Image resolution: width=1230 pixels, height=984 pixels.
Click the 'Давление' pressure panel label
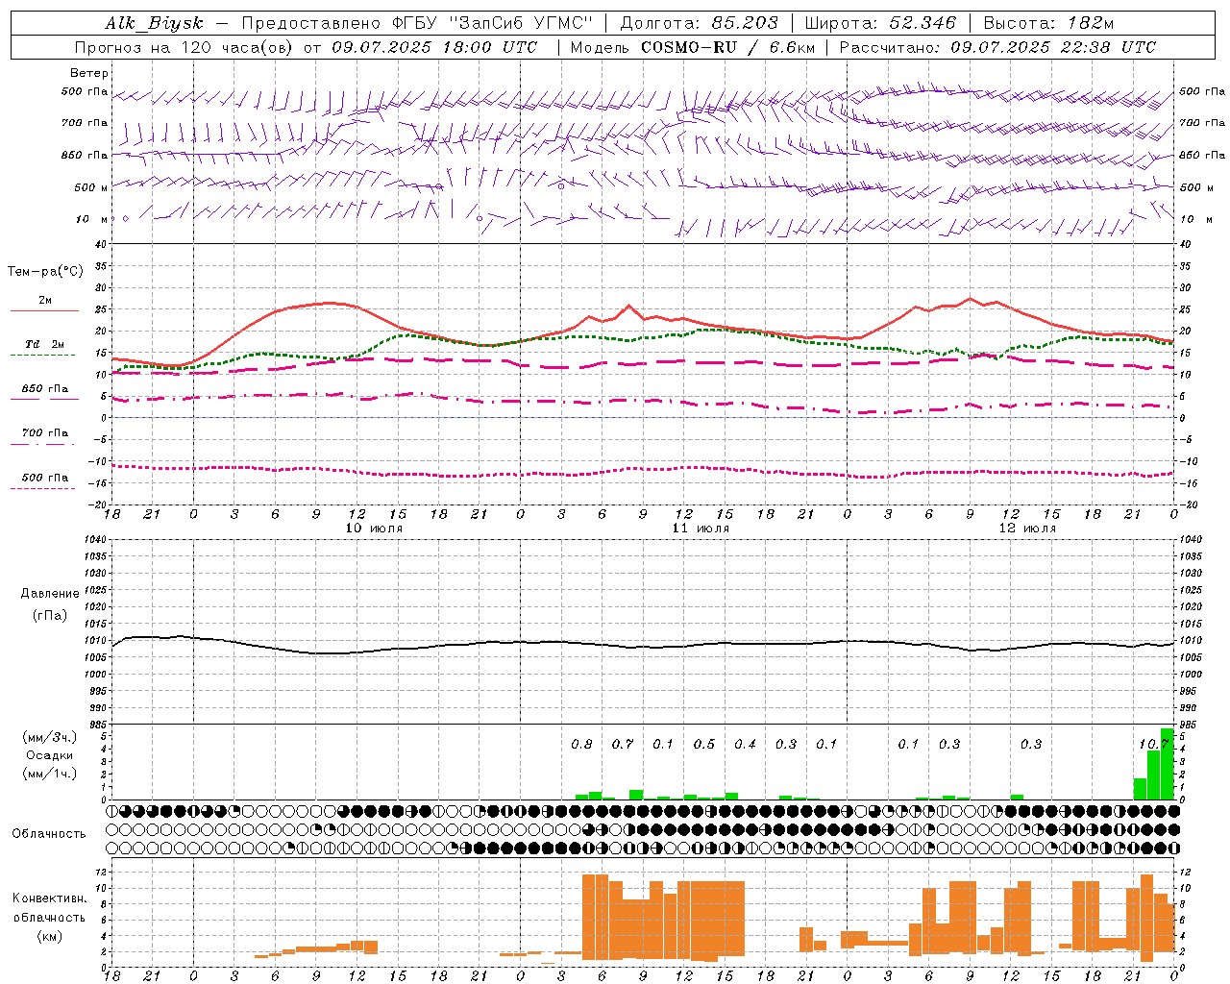click(x=50, y=594)
